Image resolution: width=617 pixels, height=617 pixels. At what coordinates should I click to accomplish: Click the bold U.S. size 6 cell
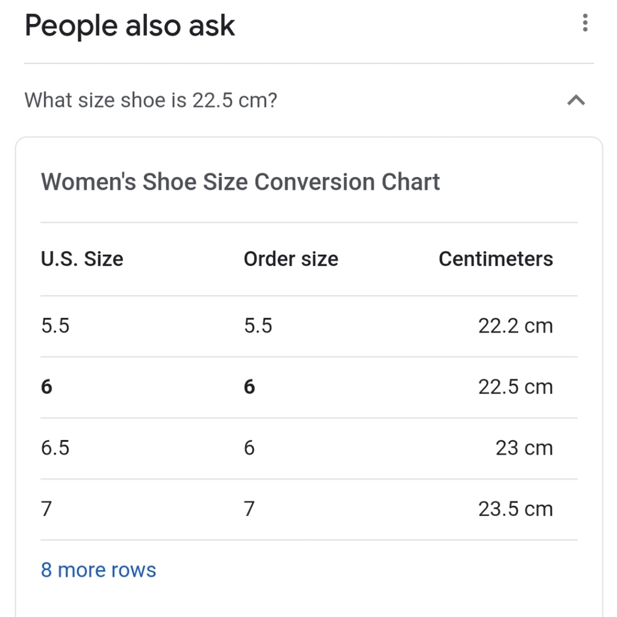click(x=46, y=387)
